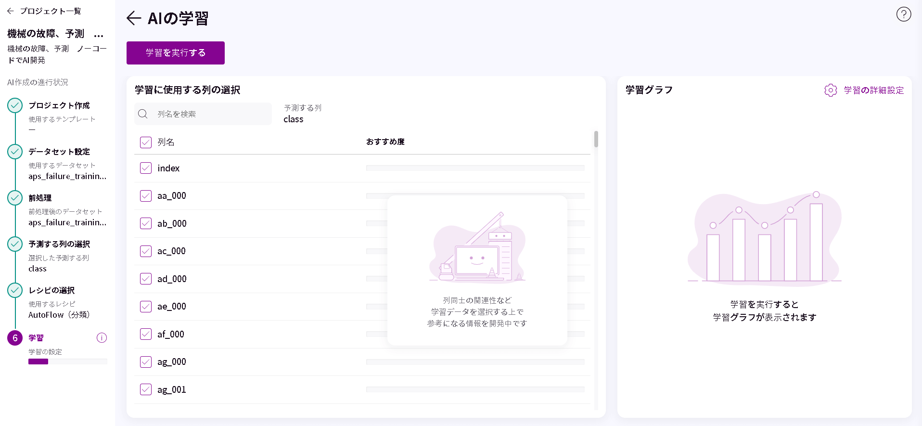Screen dimensions: 922x426
Task: Click the ag_001 row recommendation bar
Action: pos(475,389)
